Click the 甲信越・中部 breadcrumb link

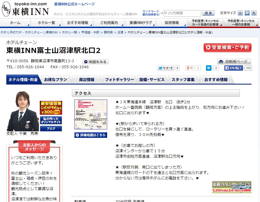[90, 32]
